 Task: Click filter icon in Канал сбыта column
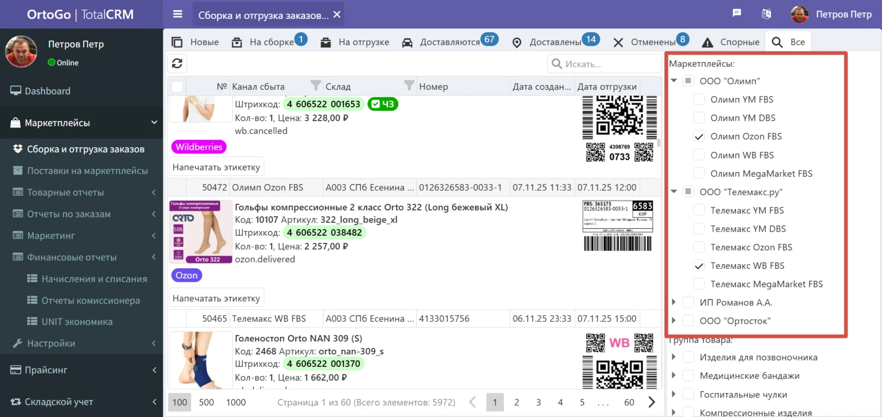[x=315, y=85]
